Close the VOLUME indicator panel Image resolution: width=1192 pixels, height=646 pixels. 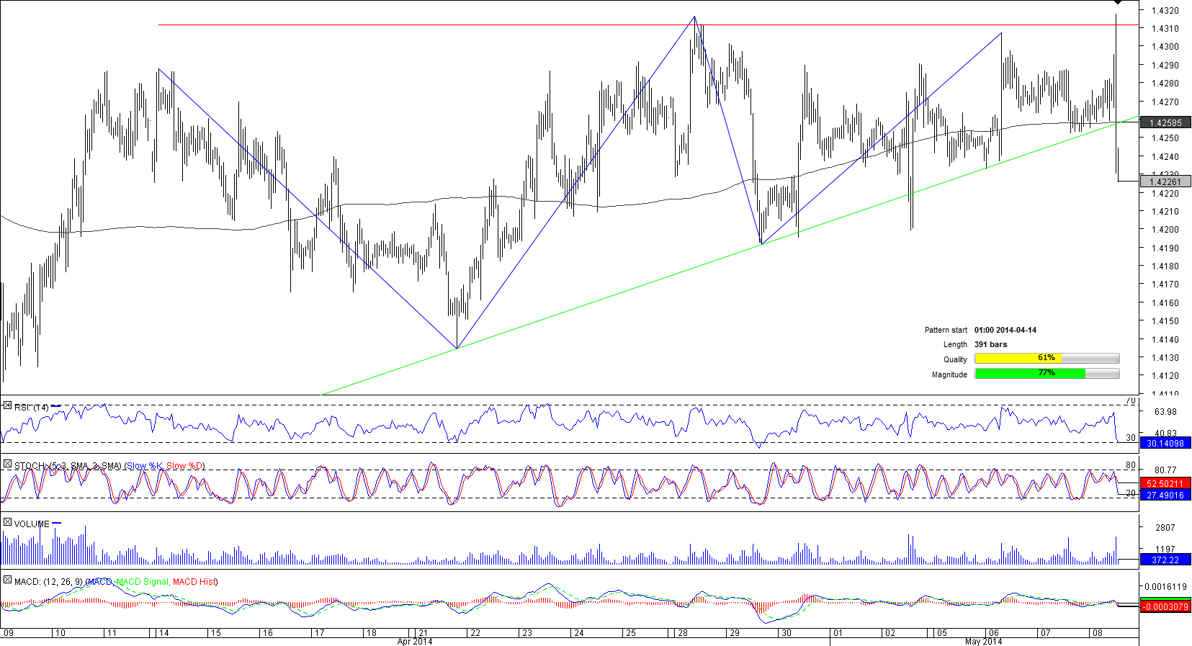coord(7,522)
